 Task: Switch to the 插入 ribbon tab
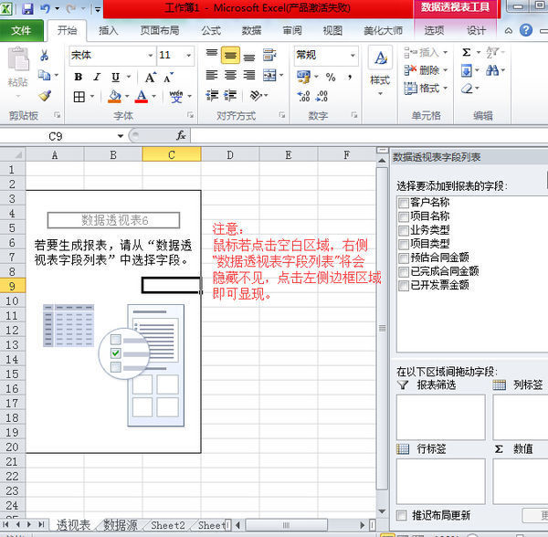point(109,30)
